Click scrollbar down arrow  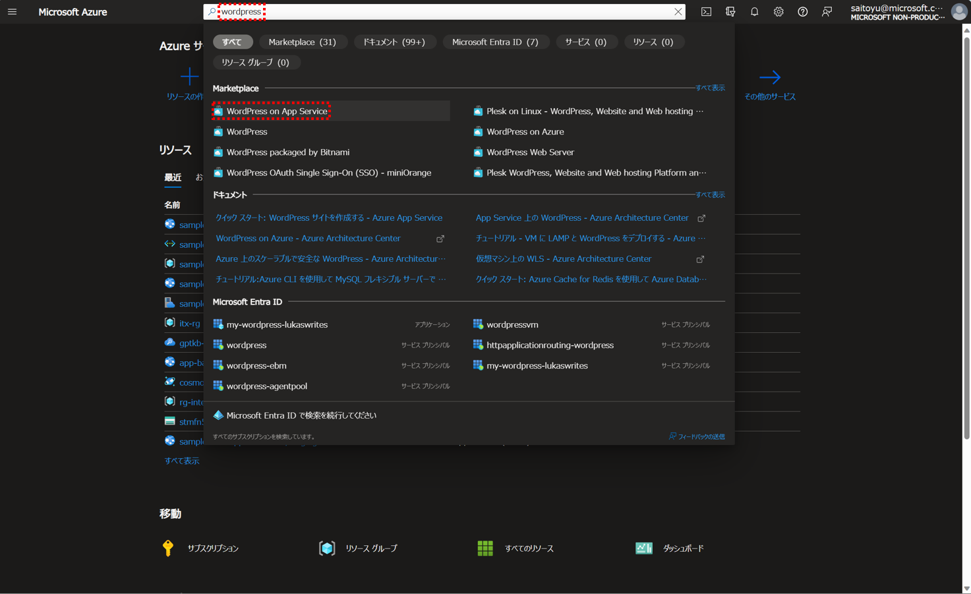point(966,589)
